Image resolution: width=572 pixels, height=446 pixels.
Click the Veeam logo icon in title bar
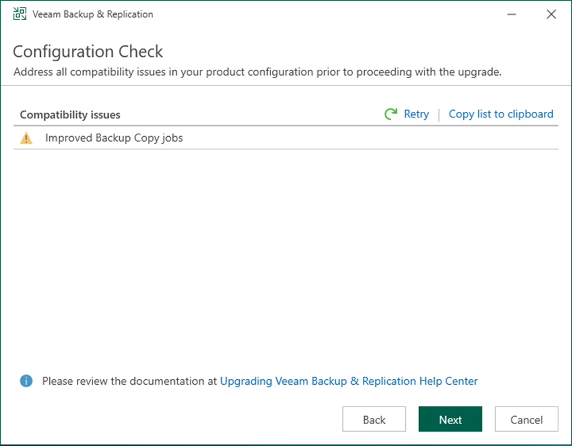coord(20,14)
